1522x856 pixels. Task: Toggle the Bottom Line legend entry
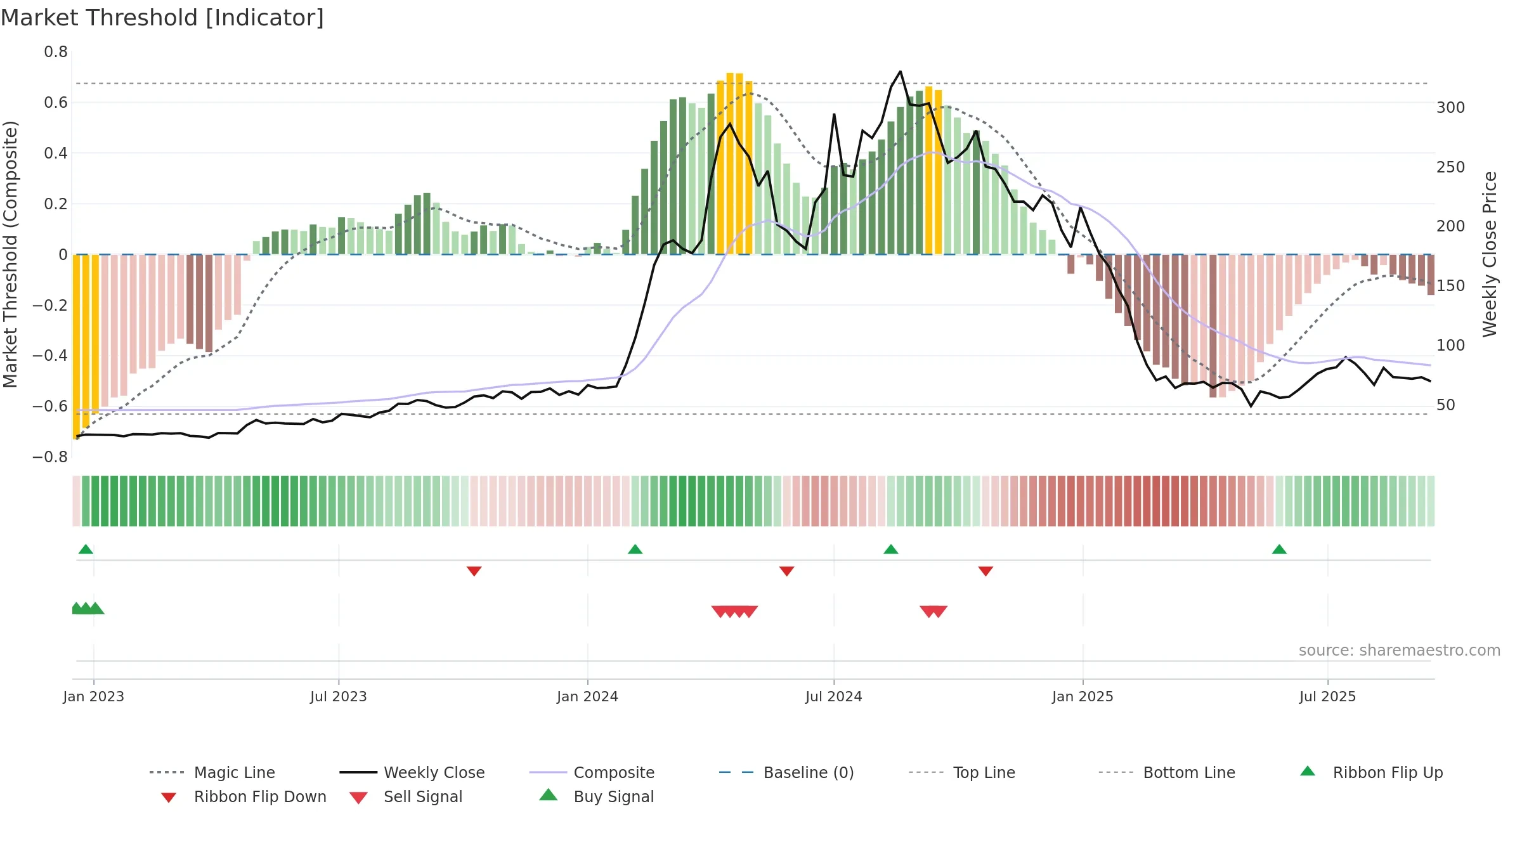click(1167, 772)
